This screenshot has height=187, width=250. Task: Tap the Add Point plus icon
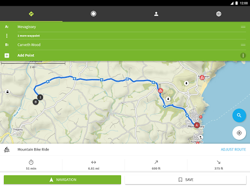(x=7, y=56)
